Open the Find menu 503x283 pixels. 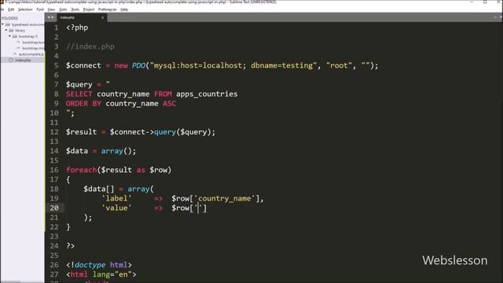40,9
